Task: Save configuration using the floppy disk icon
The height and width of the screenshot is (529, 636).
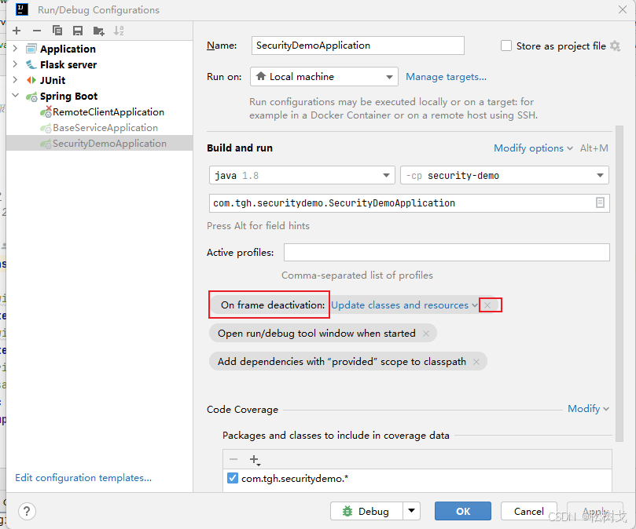Action: pyautogui.click(x=78, y=31)
